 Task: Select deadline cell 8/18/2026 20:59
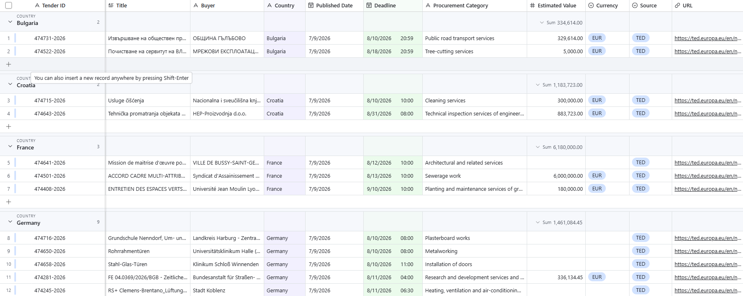coord(393,51)
